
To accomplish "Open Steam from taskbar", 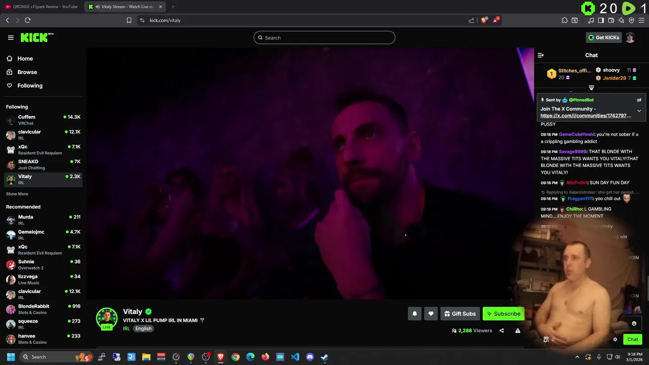I will [324, 357].
